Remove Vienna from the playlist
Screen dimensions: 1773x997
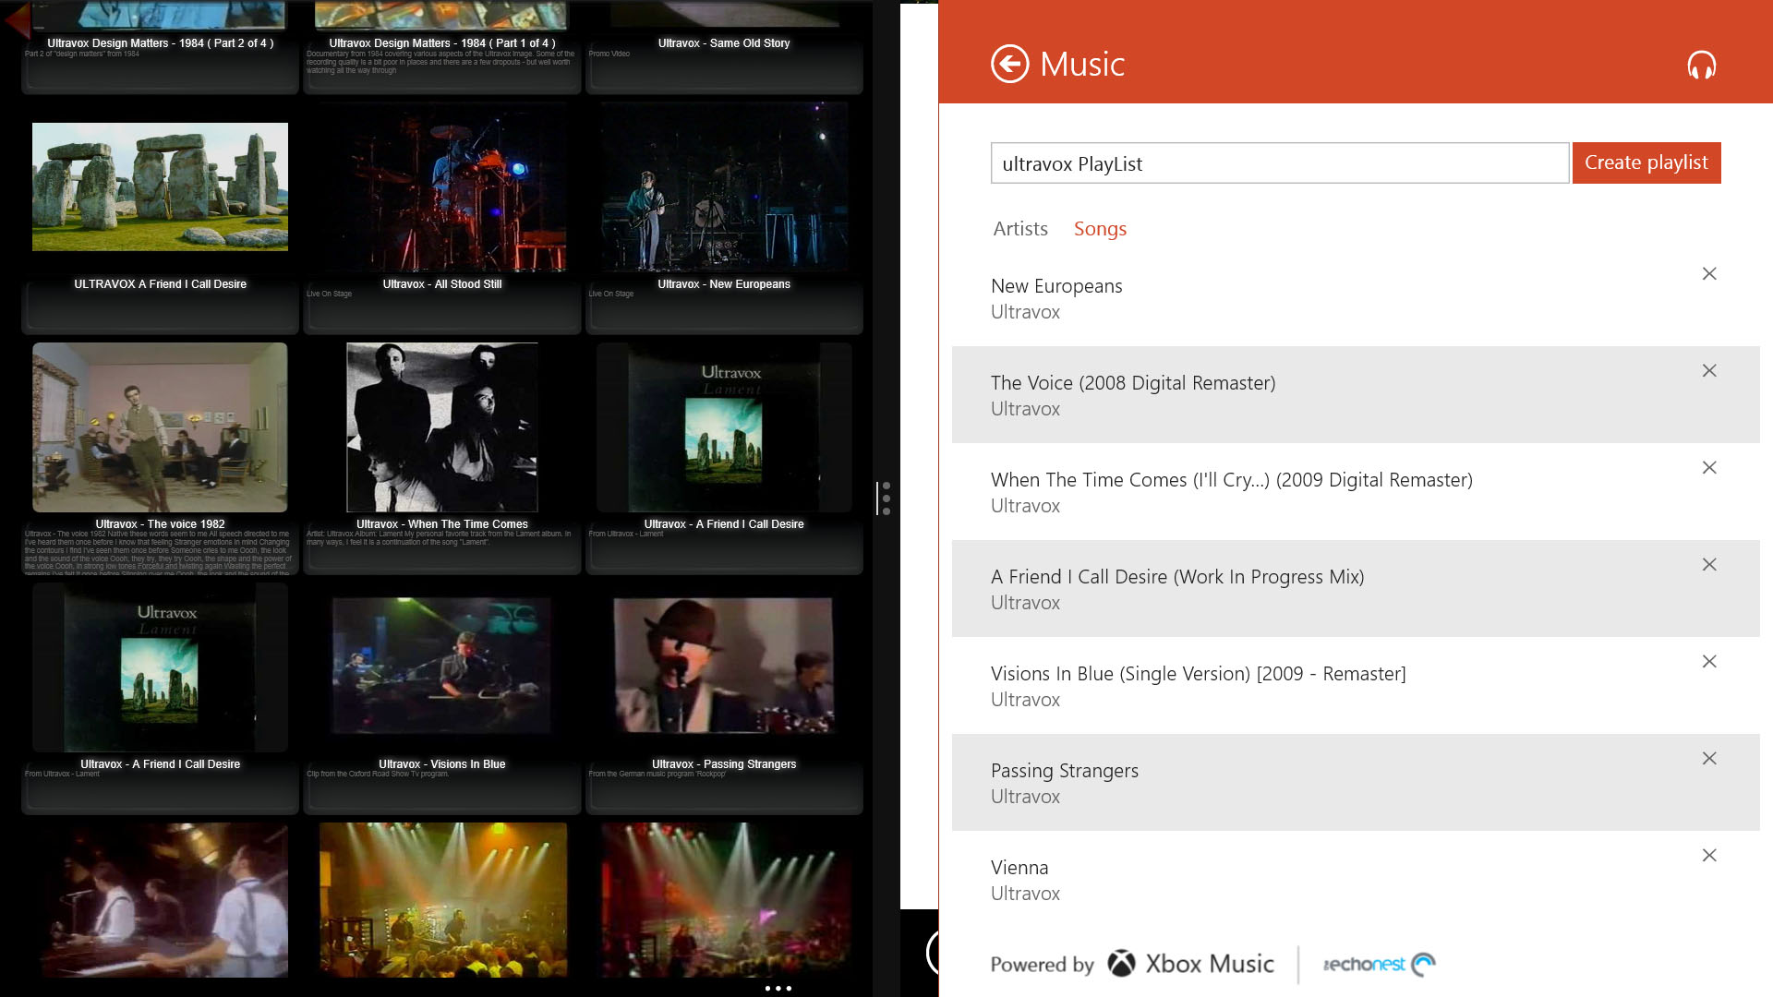[1709, 856]
